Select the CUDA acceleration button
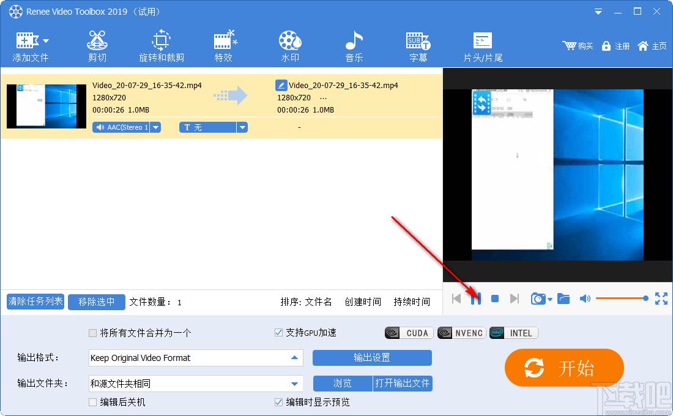Screen dimensions: 673x416 (409, 333)
